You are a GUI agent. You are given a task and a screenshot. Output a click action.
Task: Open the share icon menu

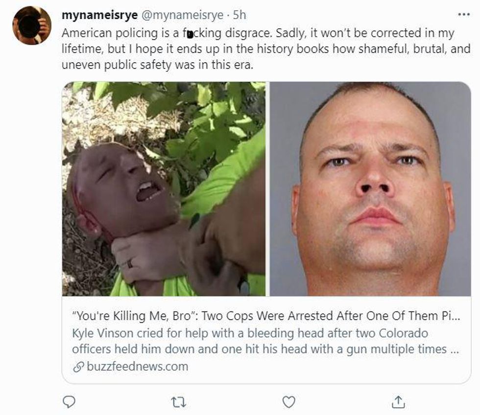pyautogui.click(x=398, y=402)
